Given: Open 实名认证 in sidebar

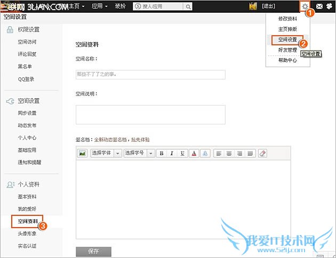Looking at the screenshot, I should [27, 246].
